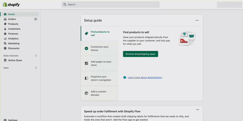Open Finances in the sidebar
Viewport: 243px width, 121px height.
(20, 34)
